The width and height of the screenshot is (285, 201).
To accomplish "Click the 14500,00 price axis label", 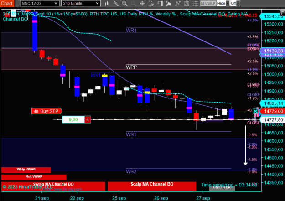I will point(274,158).
